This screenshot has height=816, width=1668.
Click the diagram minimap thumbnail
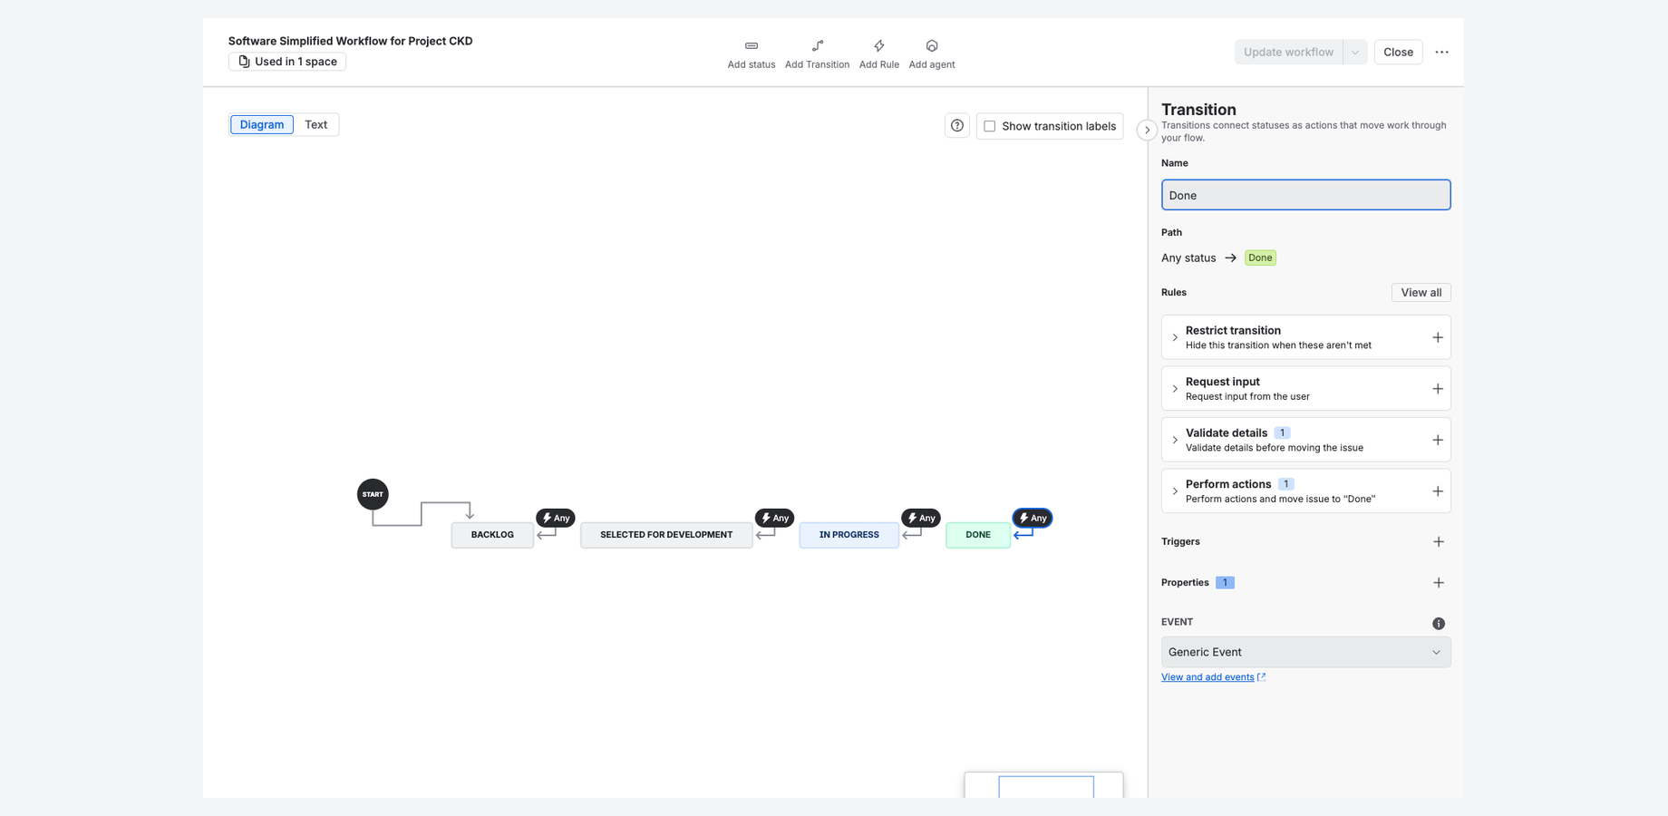(x=1044, y=785)
